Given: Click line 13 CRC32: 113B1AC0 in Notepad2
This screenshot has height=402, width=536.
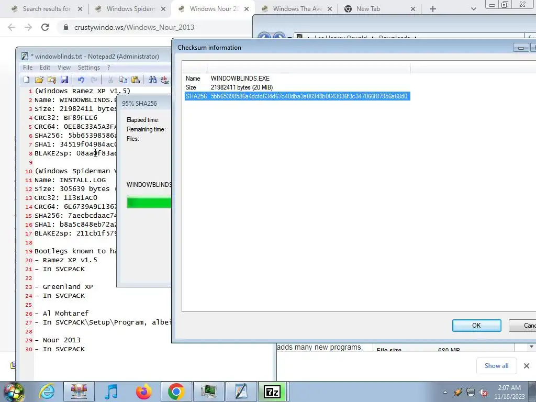Looking at the screenshot, I should coord(65,197).
